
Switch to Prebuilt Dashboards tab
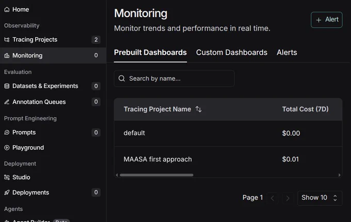(150, 52)
